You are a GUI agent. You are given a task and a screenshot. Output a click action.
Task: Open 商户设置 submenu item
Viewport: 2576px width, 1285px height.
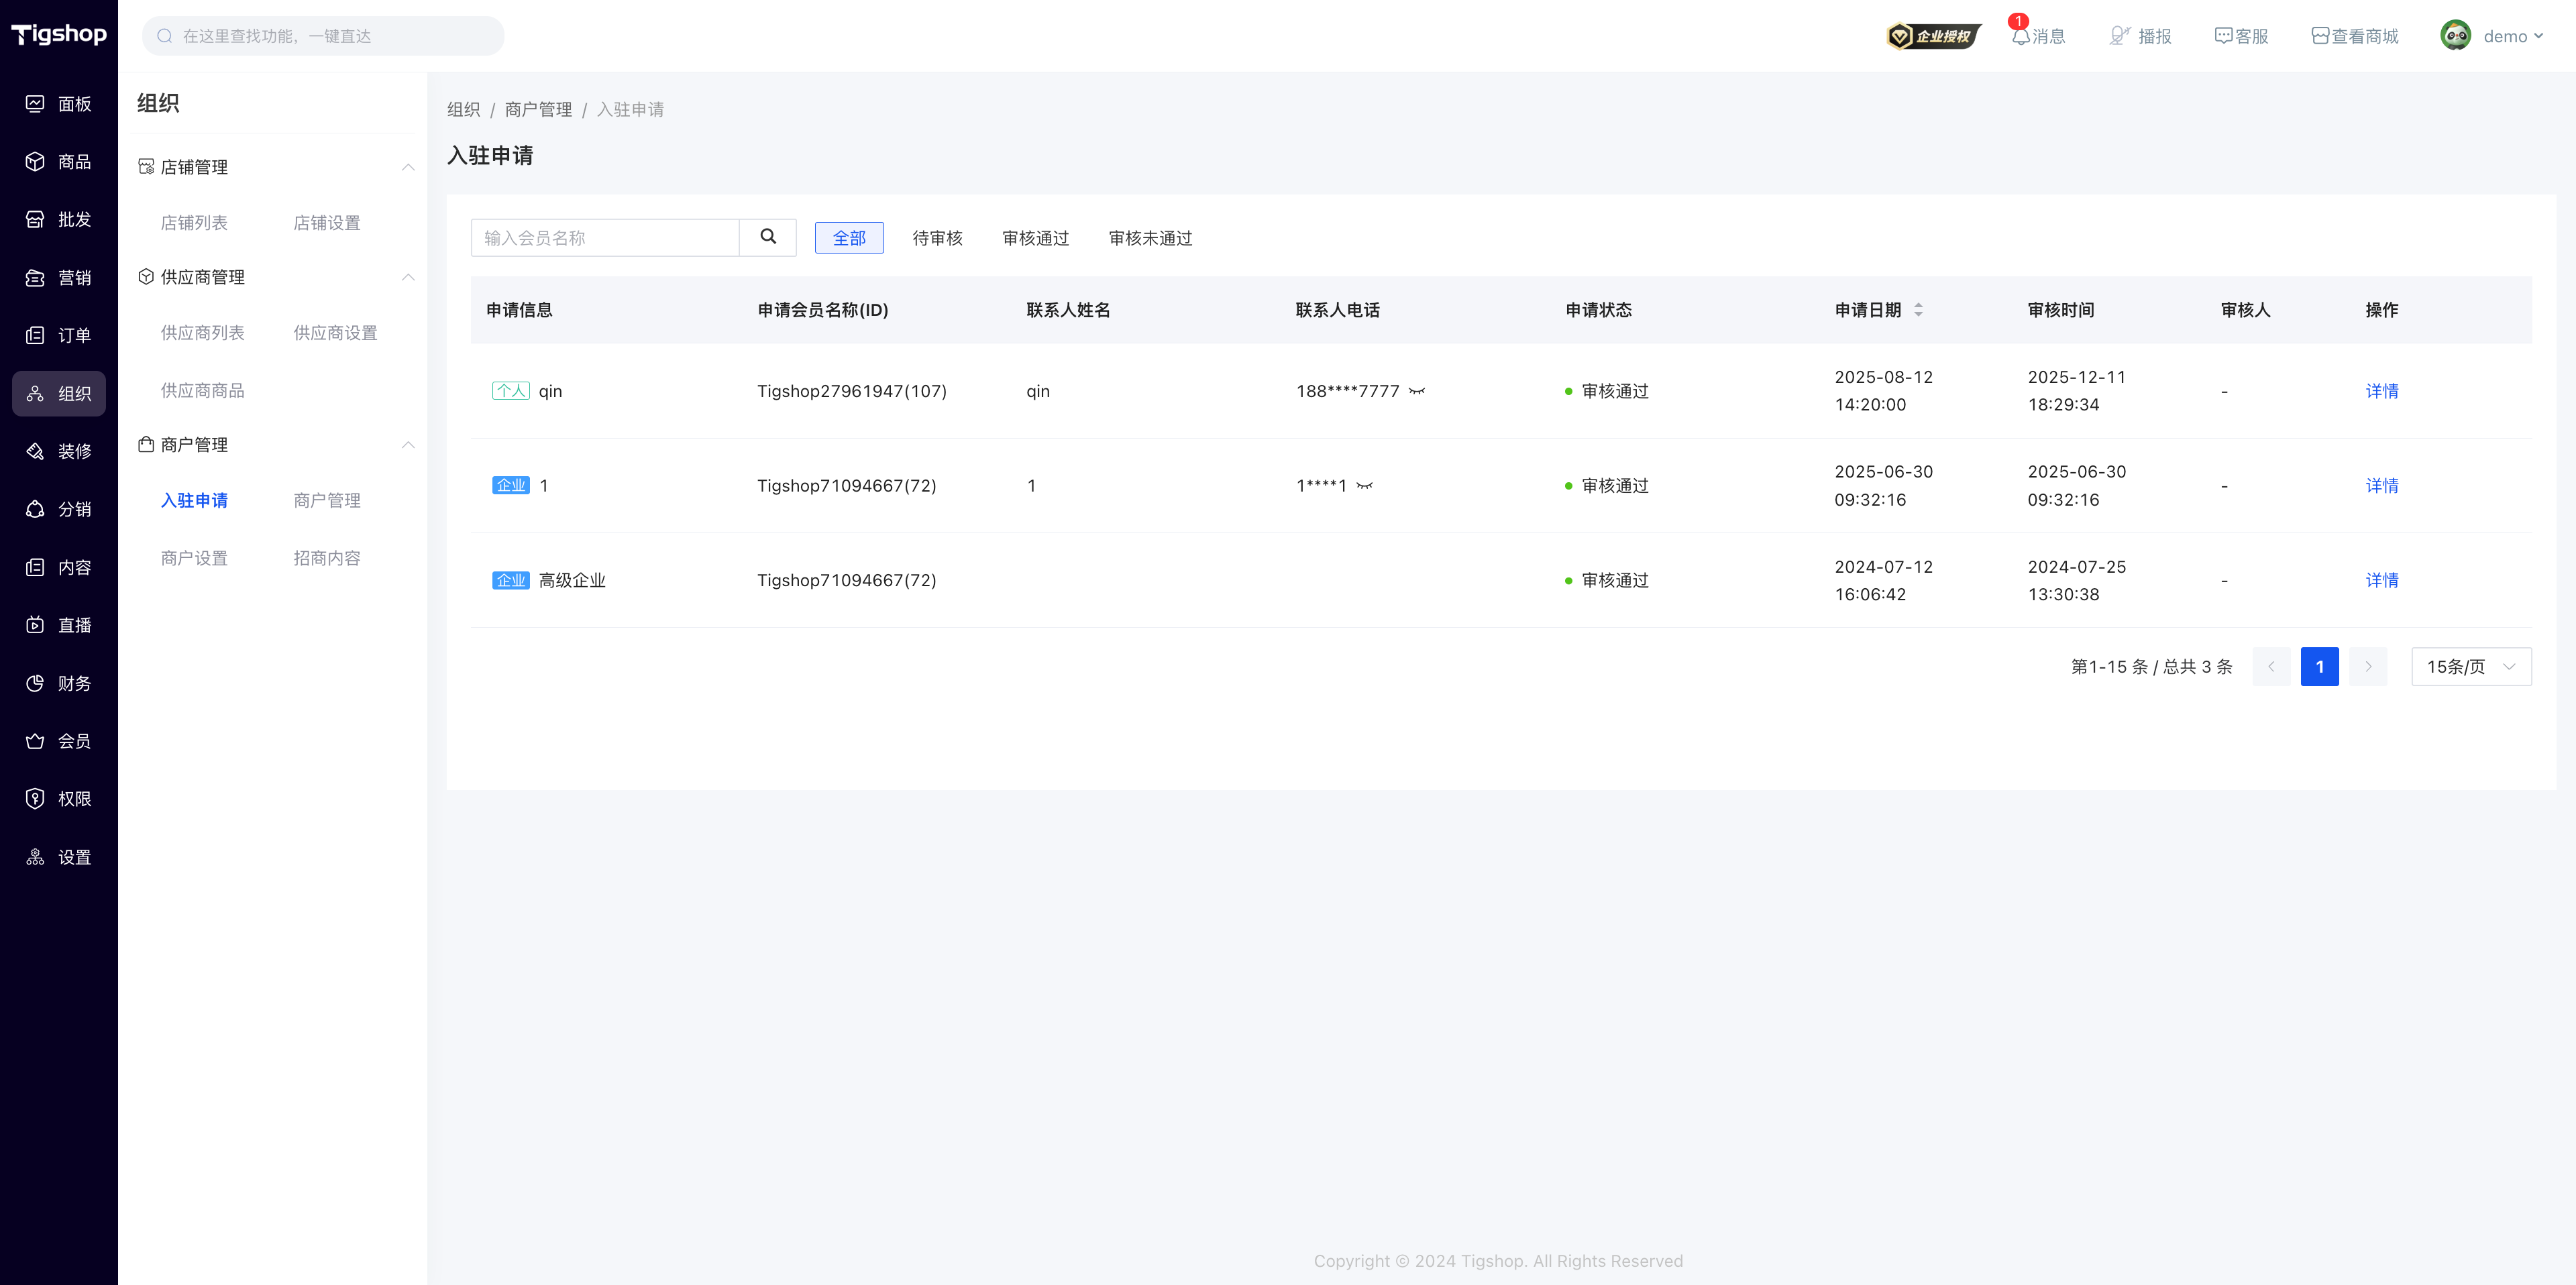point(194,558)
